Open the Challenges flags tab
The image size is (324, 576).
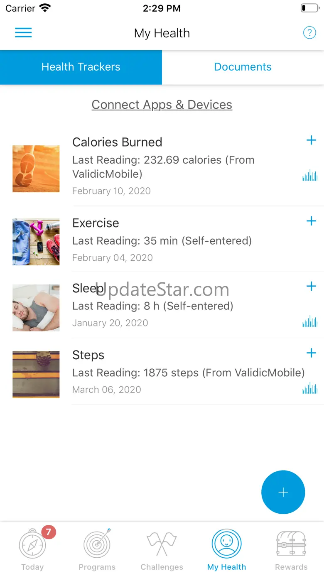point(162,549)
